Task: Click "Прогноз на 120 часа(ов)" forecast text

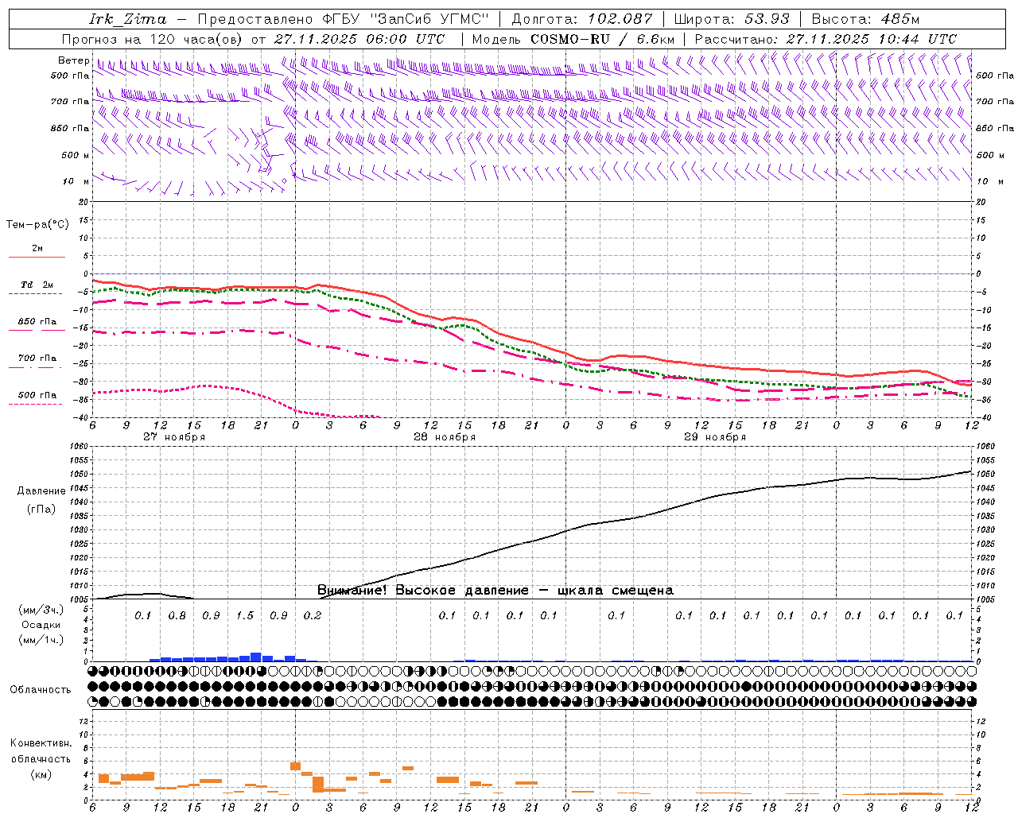Action: [x=153, y=39]
